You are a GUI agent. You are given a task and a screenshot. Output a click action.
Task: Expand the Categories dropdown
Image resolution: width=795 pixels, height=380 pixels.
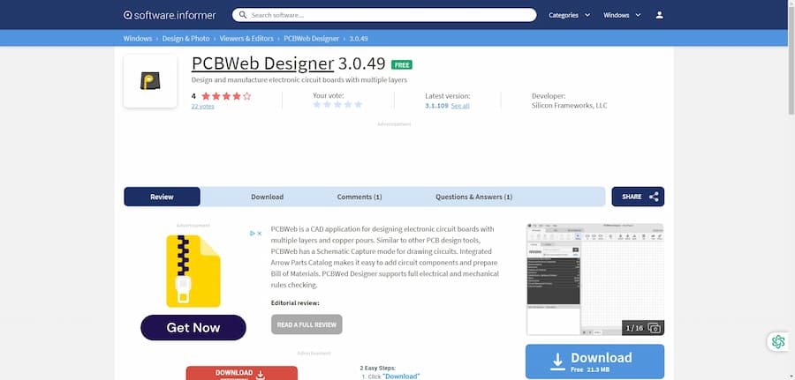570,15
